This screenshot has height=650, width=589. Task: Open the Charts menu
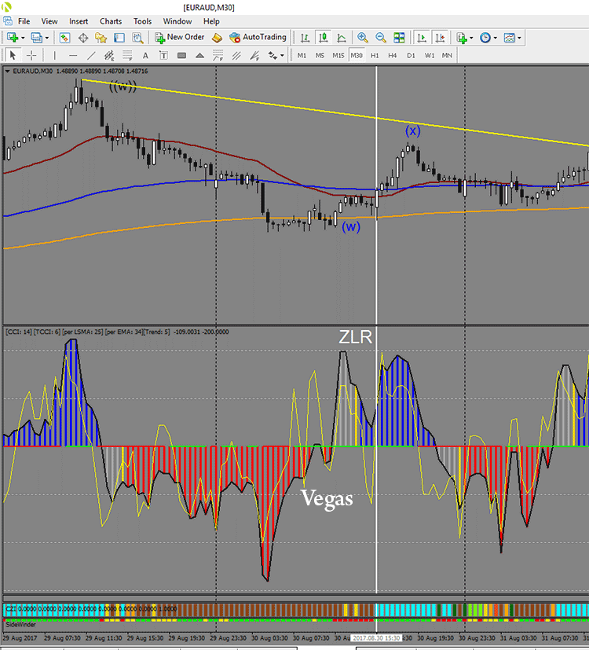point(111,21)
